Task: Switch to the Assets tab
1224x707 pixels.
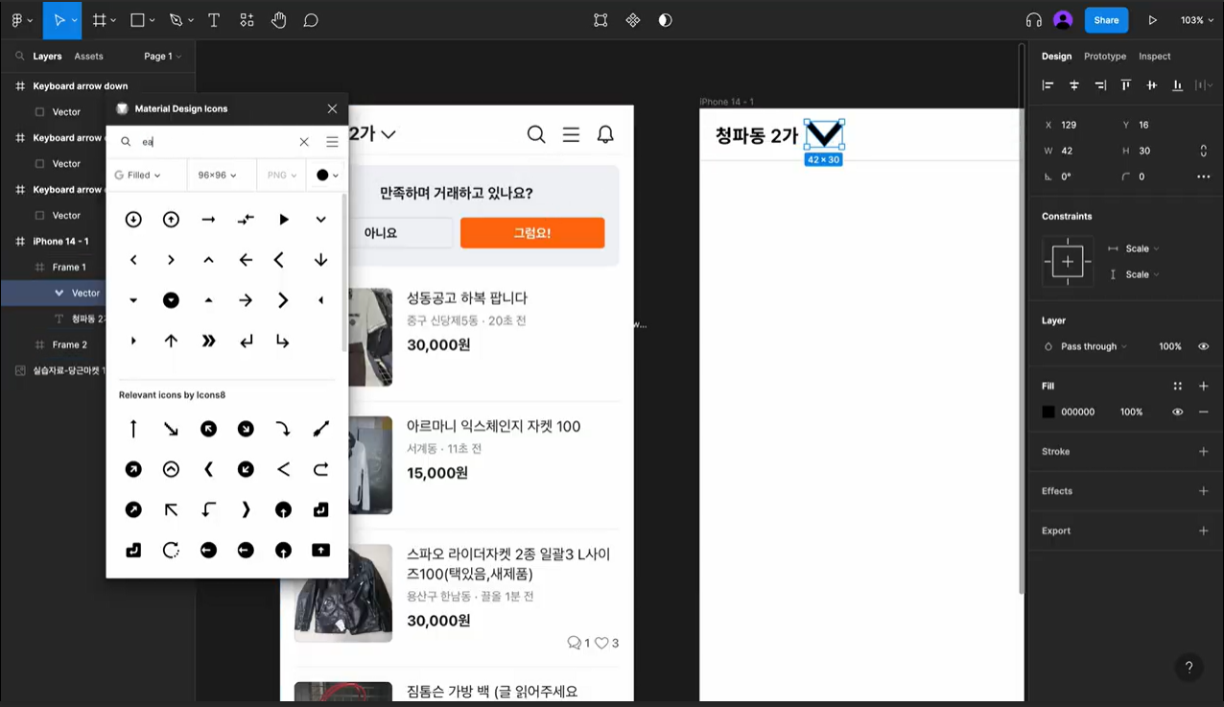Action: click(88, 57)
